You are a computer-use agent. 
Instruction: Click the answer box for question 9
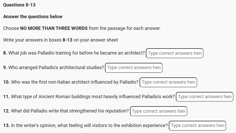pos(134,68)
